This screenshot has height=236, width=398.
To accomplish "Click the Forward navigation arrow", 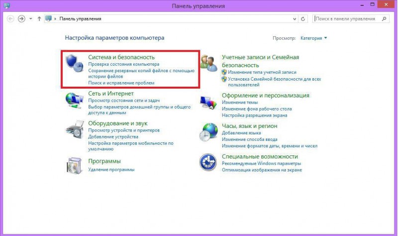I will [x=21, y=19].
